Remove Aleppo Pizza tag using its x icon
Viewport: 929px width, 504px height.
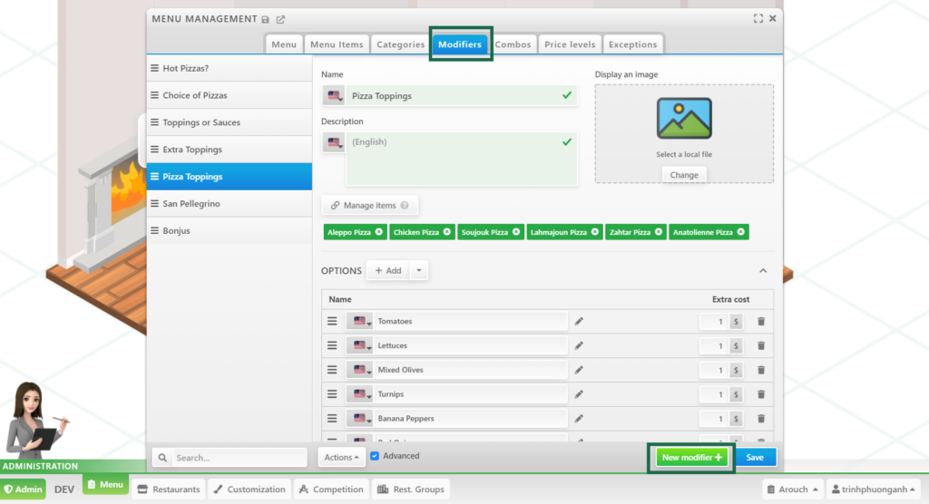[378, 232]
